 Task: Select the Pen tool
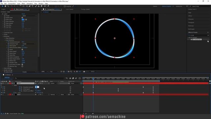pos(30,6)
